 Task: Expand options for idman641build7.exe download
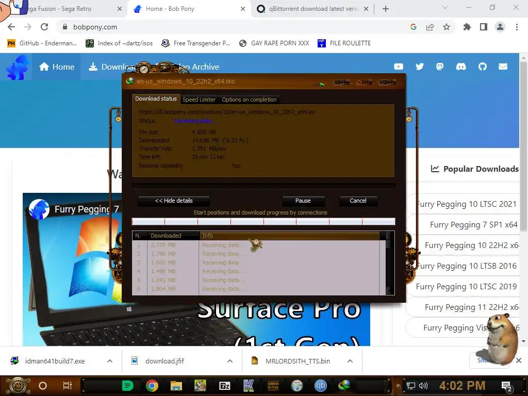point(110,361)
